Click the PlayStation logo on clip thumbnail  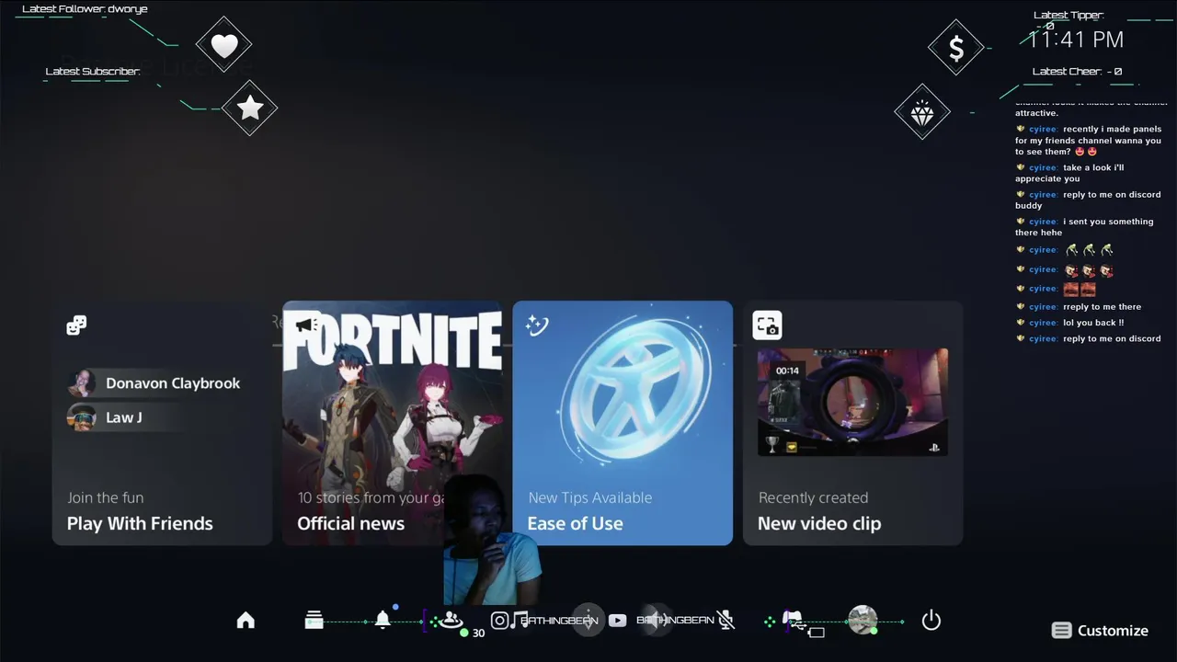934,448
